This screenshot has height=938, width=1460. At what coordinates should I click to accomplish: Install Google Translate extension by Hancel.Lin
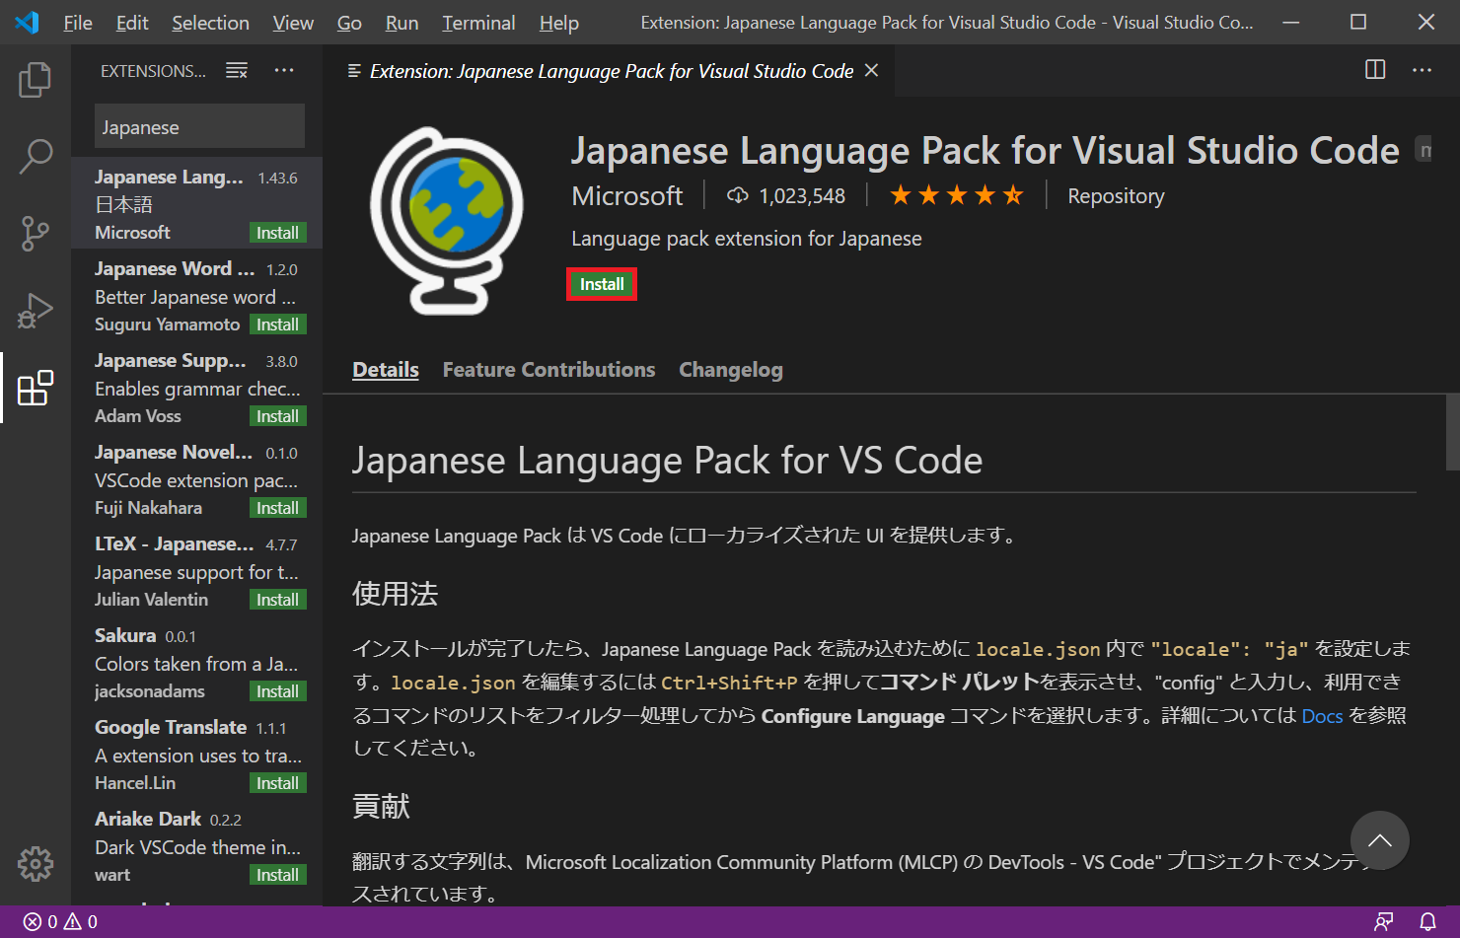[x=277, y=783]
